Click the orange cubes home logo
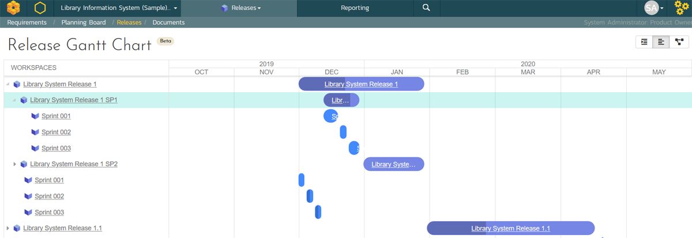 (13, 8)
